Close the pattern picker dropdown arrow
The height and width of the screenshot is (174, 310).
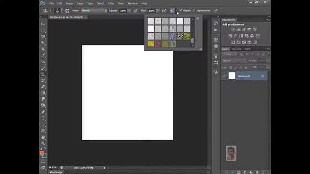(176, 11)
